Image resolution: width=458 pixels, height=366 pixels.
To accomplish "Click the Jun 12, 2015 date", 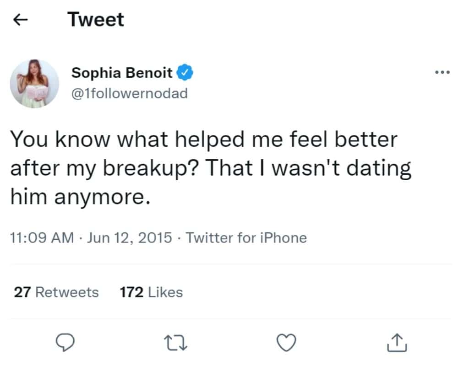I will 129,238.
